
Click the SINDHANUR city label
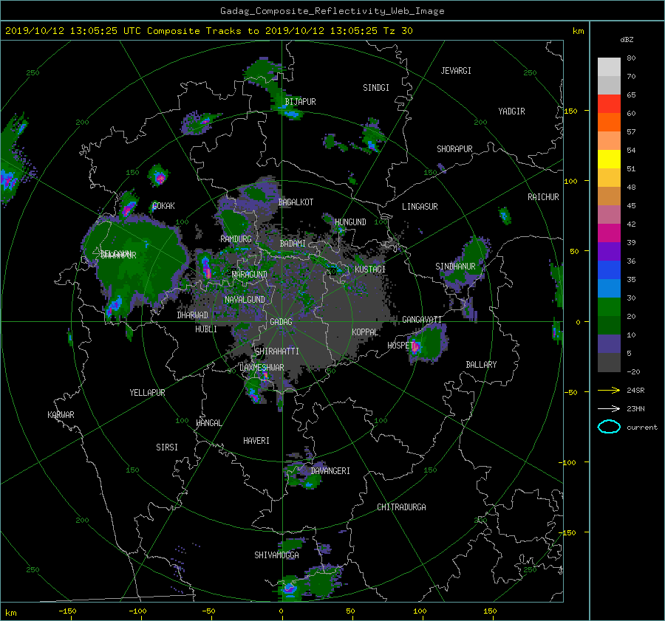455,267
